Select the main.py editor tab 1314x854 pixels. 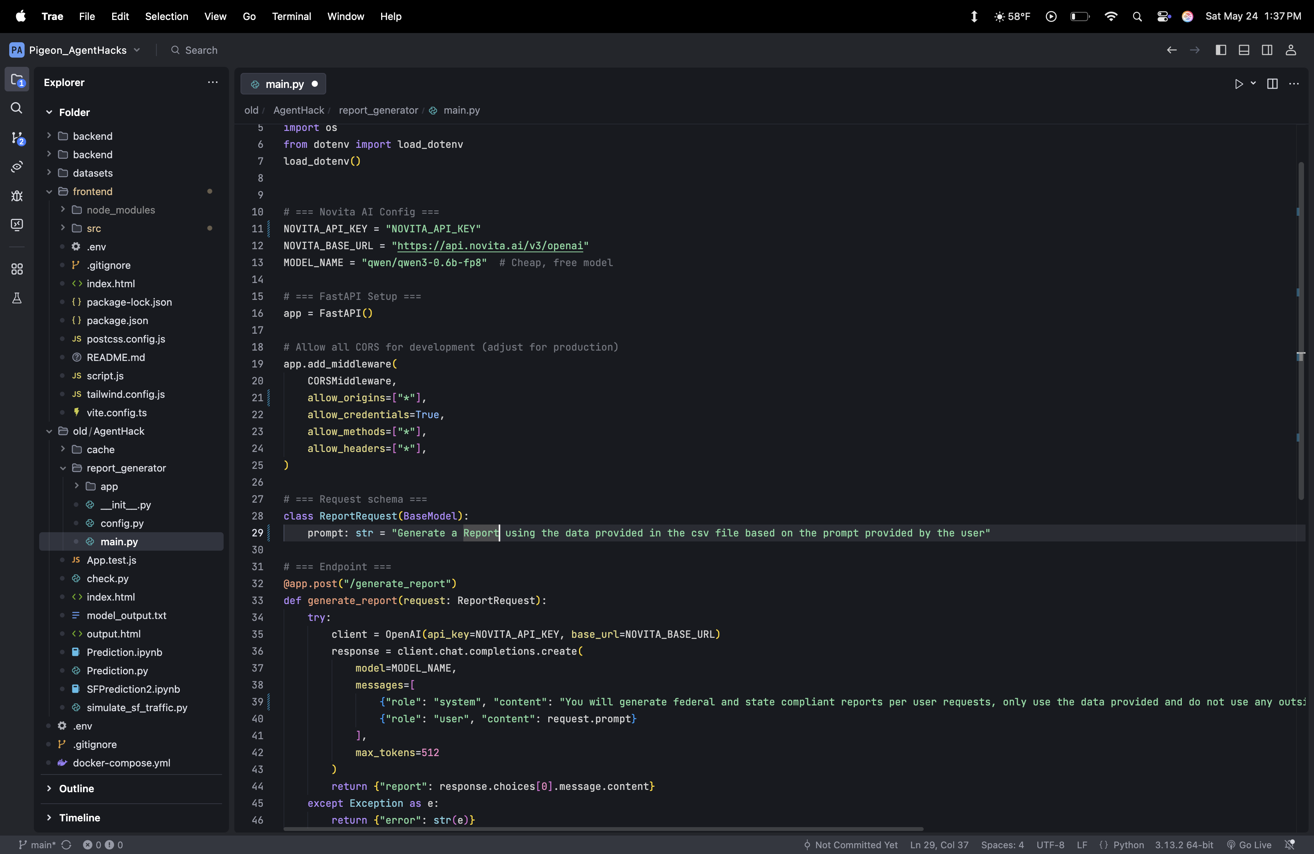pos(284,84)
